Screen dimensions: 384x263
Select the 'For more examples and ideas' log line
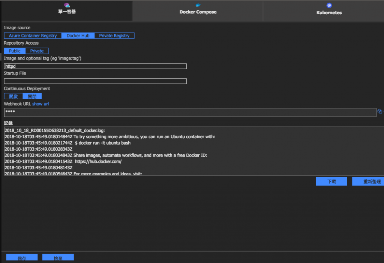point(73,173)
